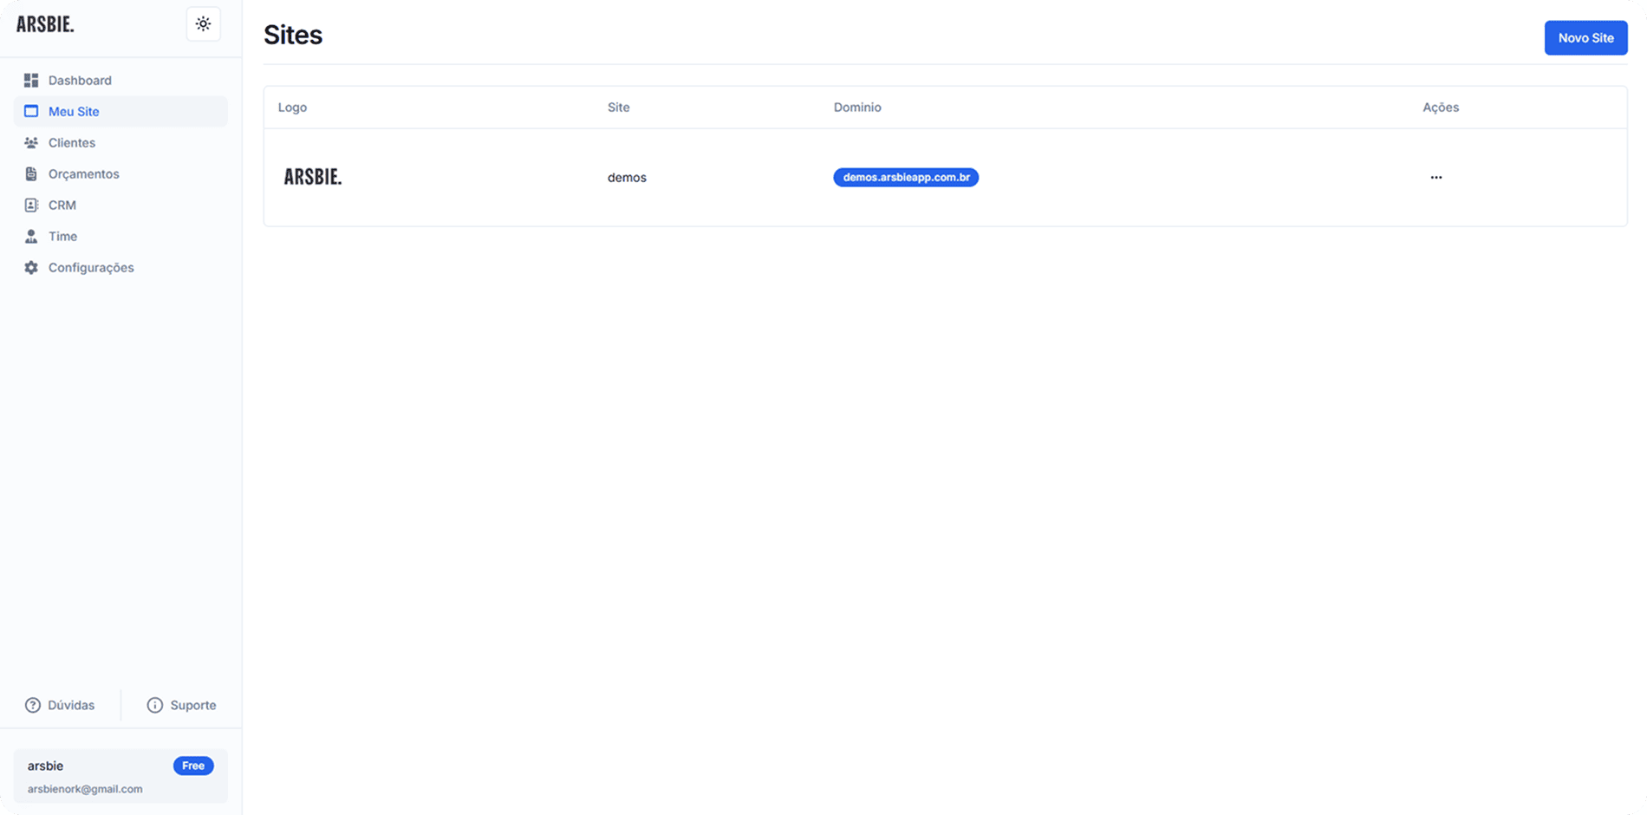Click the ARSBIE logo in the sidebar
This screenshot has width=1647, height=815.
[46, 24]
